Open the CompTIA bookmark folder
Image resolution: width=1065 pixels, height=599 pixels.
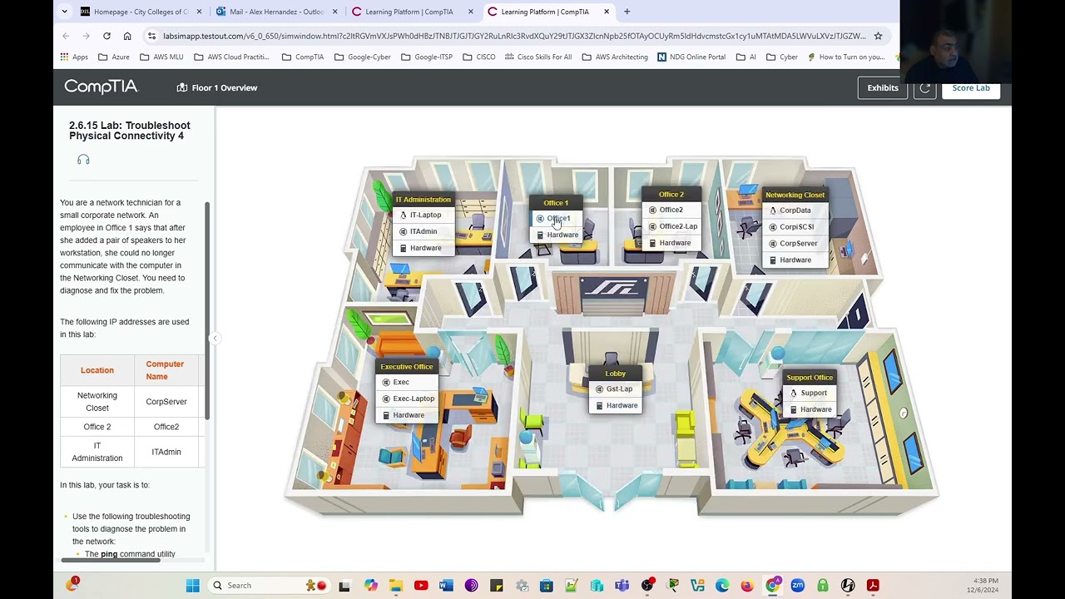click(x=303, y=57)
